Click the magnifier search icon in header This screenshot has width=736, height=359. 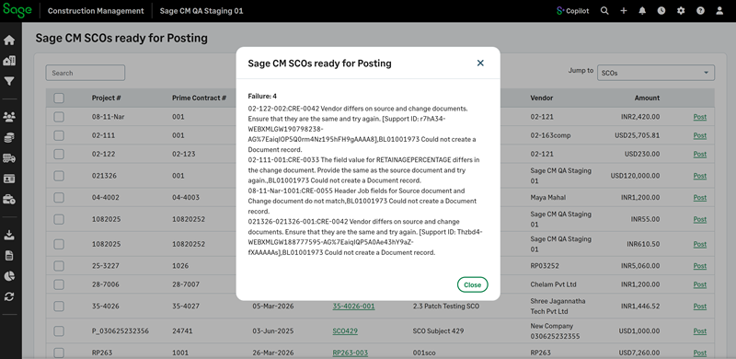(x=604, y=11)
